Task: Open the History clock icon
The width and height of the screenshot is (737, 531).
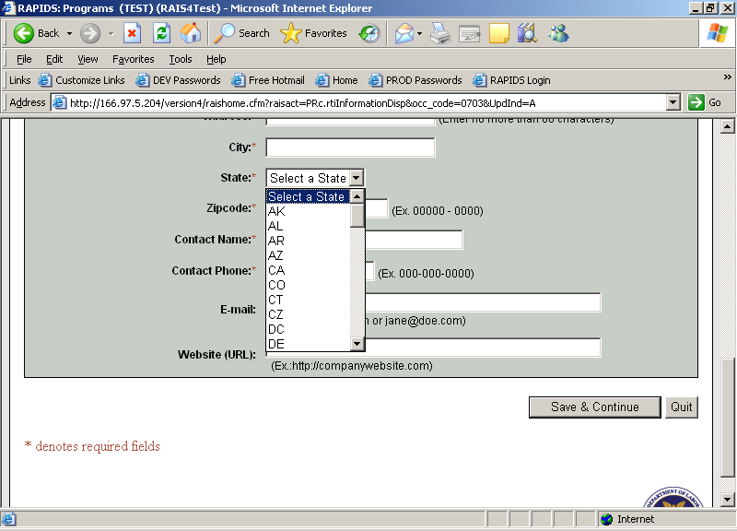Action: (x=369, y=33)
